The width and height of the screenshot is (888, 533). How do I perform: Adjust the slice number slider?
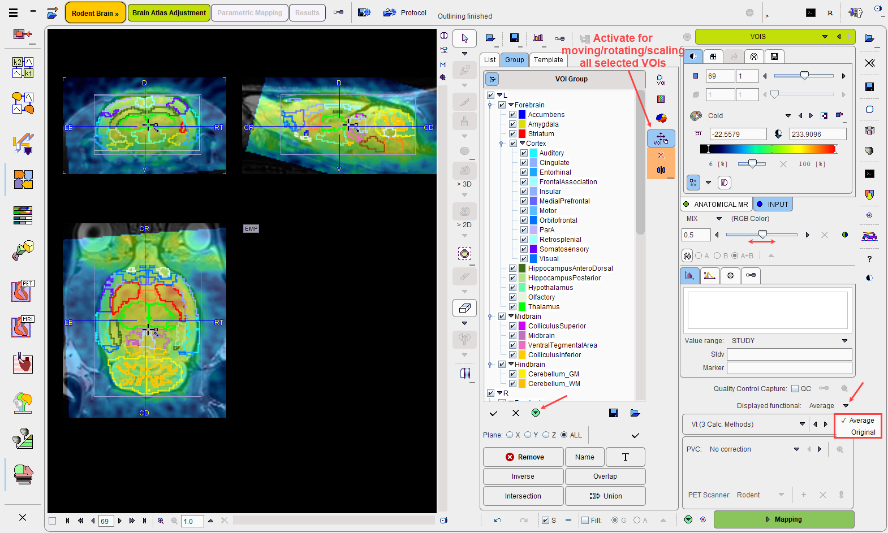point(804,76)
